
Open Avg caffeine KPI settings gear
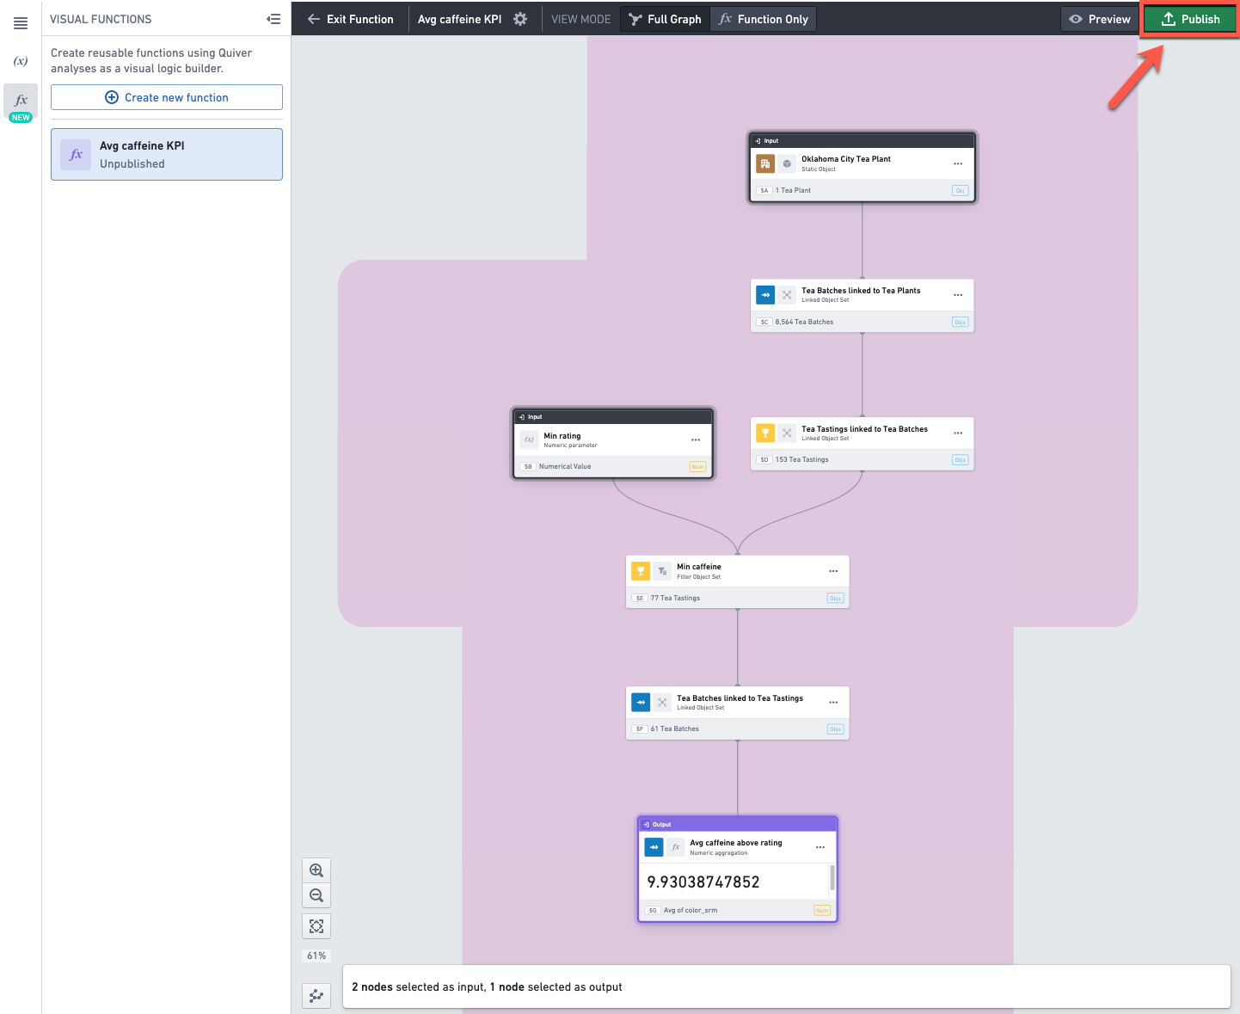(x=520, y=19)
